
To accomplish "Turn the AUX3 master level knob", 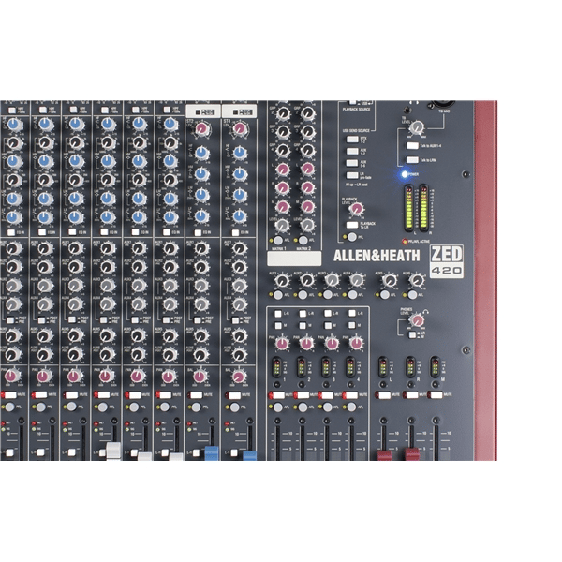I will pos(332,281).
